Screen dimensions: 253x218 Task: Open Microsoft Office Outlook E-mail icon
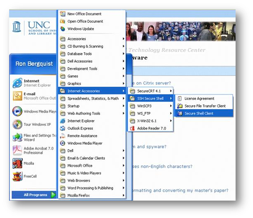pos(17,96)
